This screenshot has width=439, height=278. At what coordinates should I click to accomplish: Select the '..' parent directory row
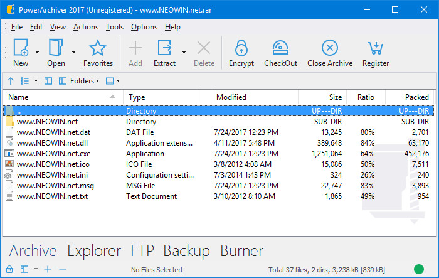(x=219, y=111)
